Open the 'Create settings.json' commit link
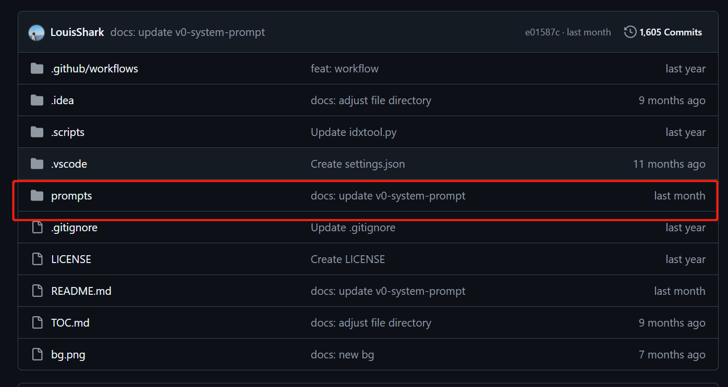This screenshot has height=387, width=728. click(358, 164)
